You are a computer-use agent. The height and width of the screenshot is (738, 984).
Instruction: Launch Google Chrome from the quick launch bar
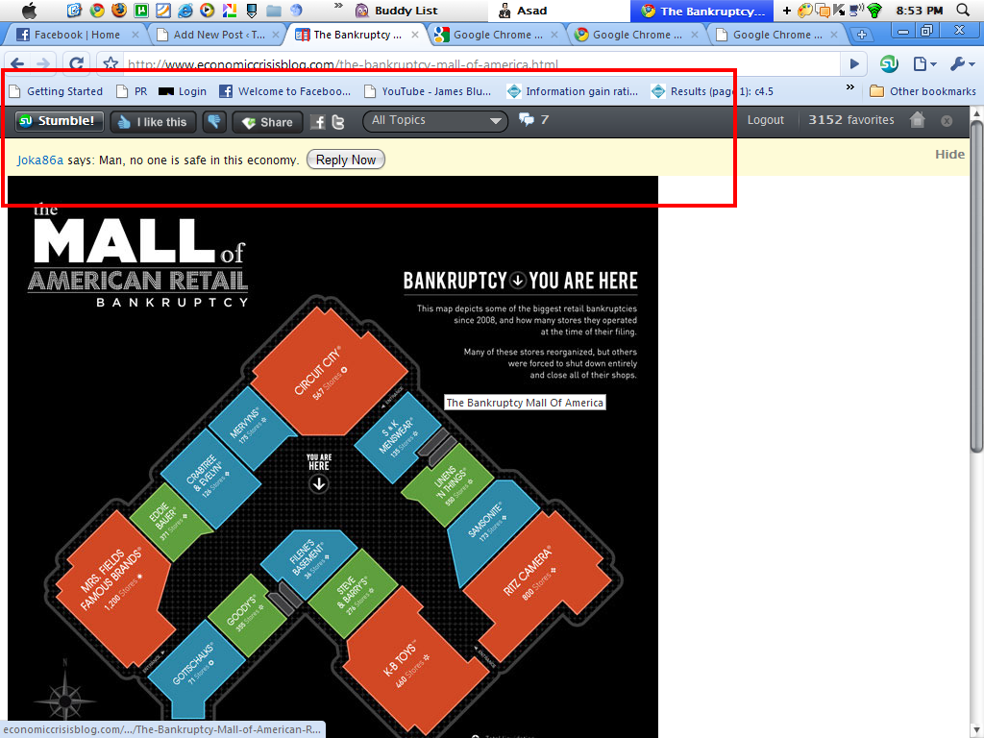[x=97, y=10]
